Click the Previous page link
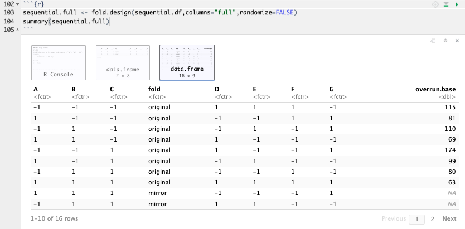465x229 pixels. [394, 218]
